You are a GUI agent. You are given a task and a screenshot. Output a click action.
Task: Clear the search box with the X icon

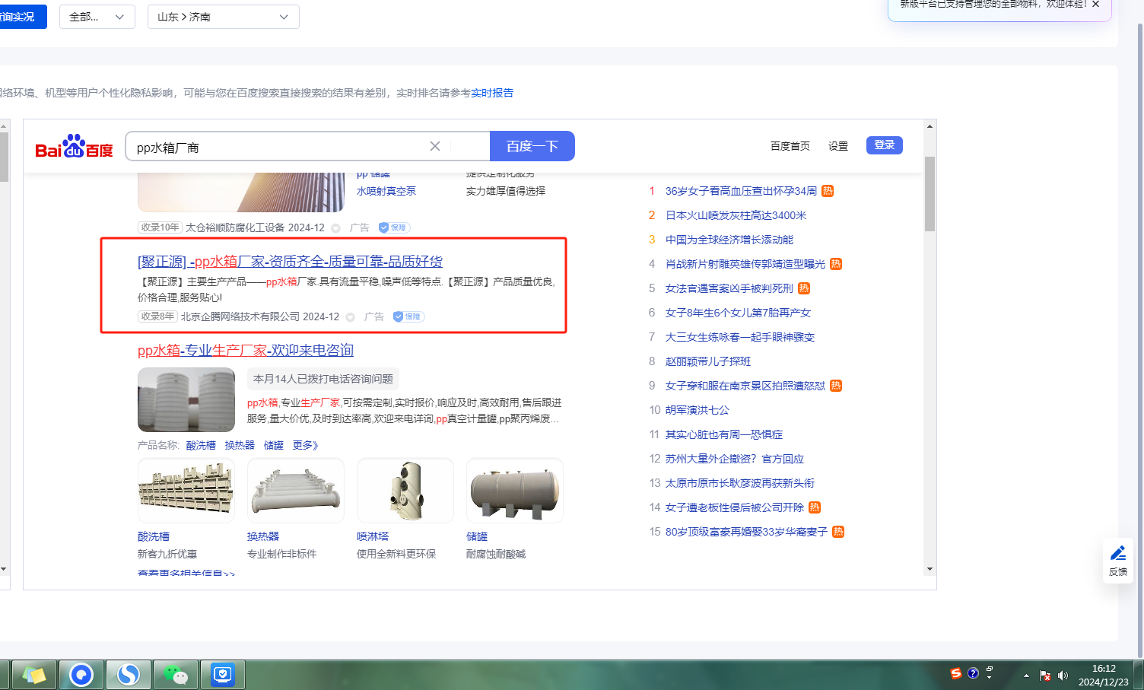tap(435, 146)
